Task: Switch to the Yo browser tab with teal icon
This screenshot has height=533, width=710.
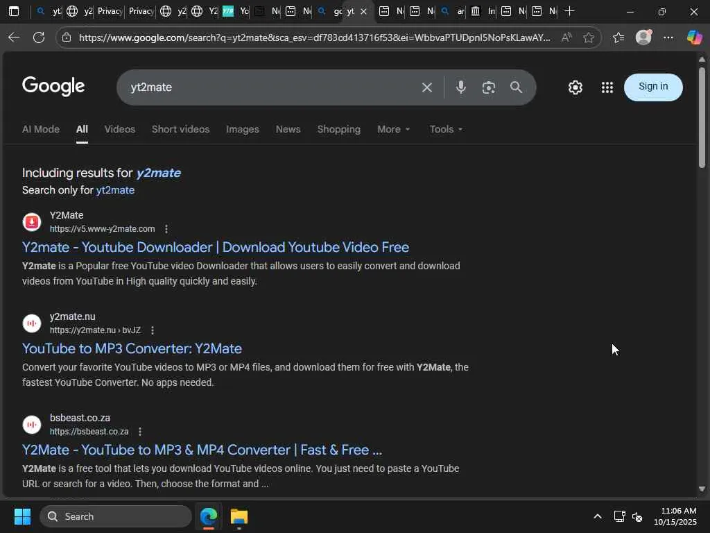Action: click(236, 11)
